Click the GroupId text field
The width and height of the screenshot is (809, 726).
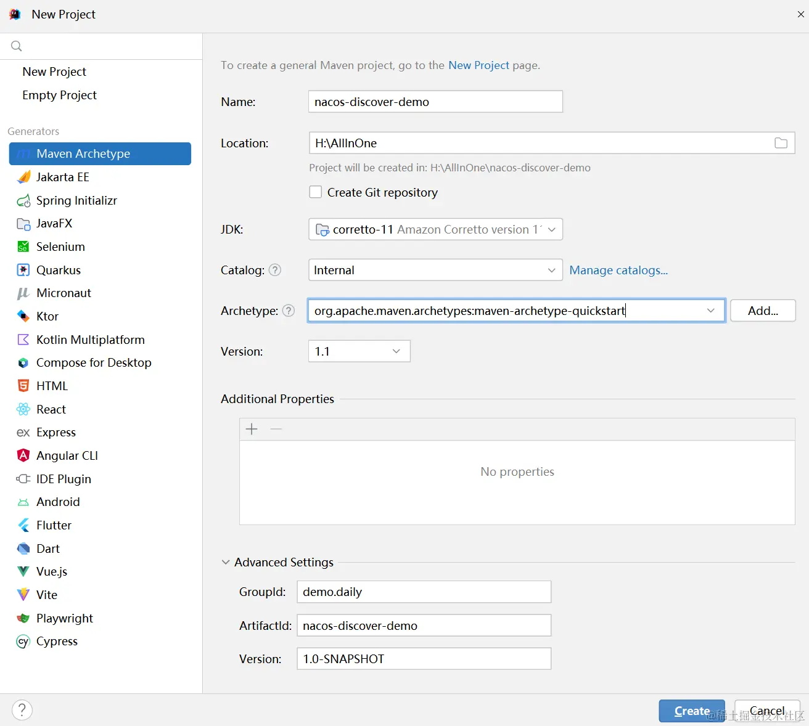coord(424,592)
